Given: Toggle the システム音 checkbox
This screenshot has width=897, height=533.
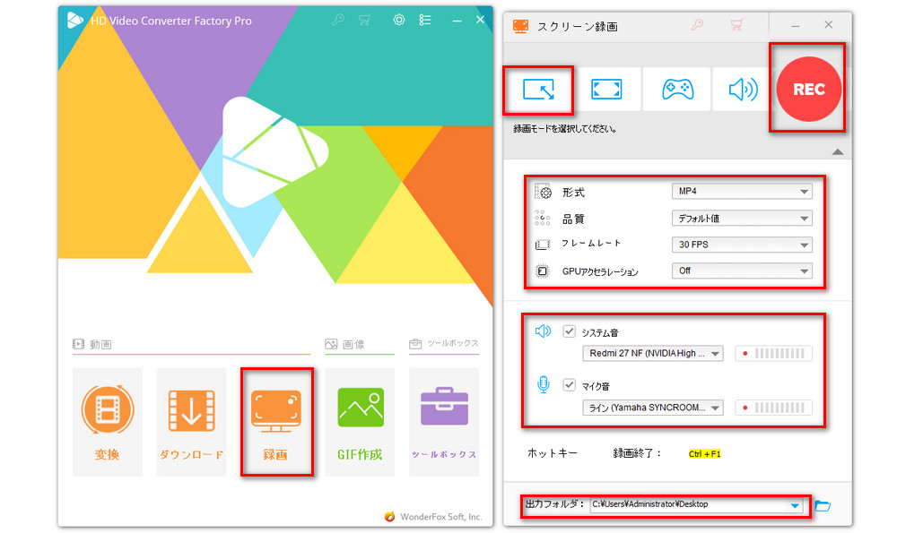Looking at the screenshot, I should pyautogui.click(x=569, y=331).
